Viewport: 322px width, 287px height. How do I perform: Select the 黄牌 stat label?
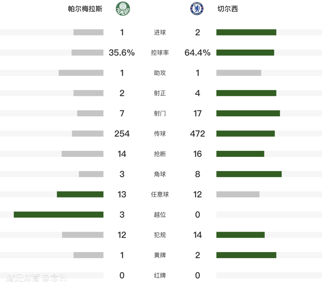[x=160, y=255]
